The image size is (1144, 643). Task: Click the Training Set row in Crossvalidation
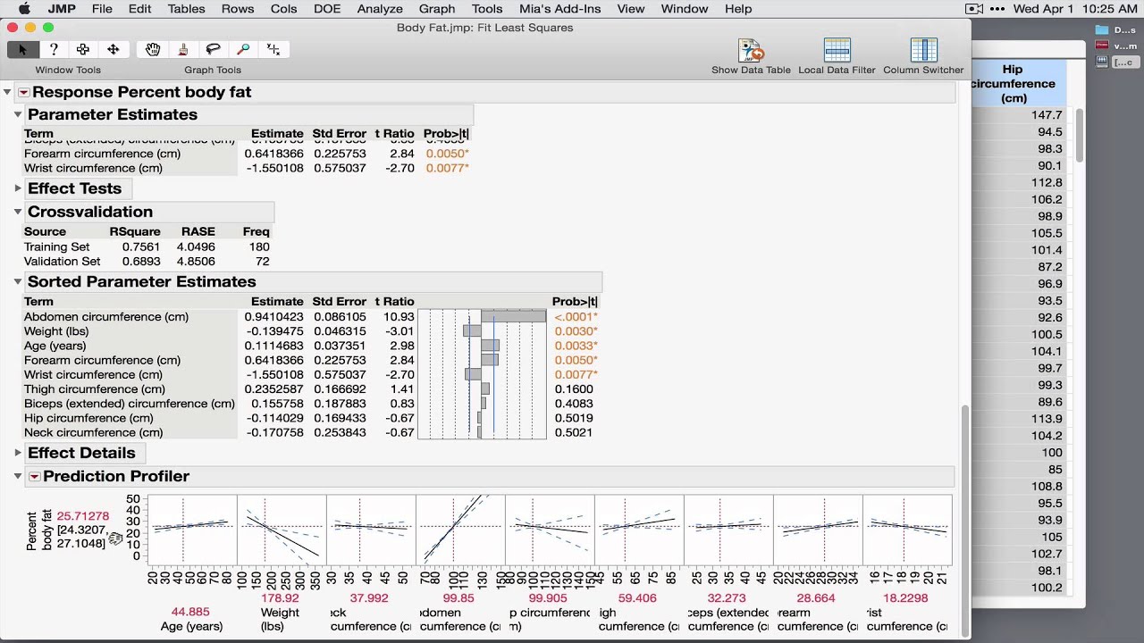[x=147, y=246]
